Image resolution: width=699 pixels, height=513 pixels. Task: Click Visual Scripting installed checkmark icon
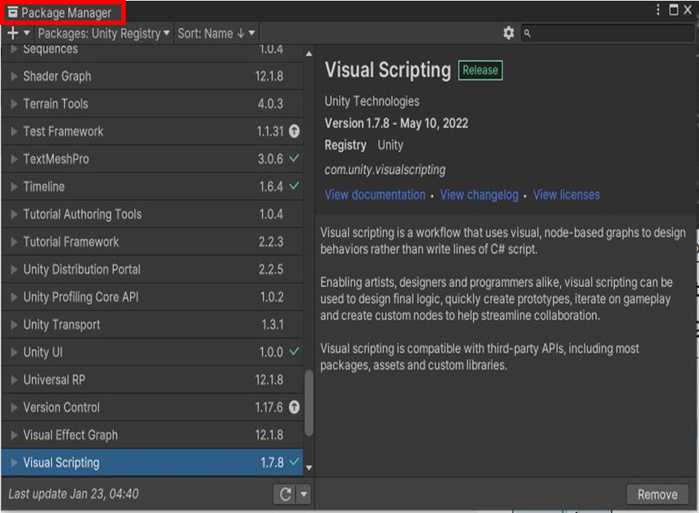click(x=294, y=462)
